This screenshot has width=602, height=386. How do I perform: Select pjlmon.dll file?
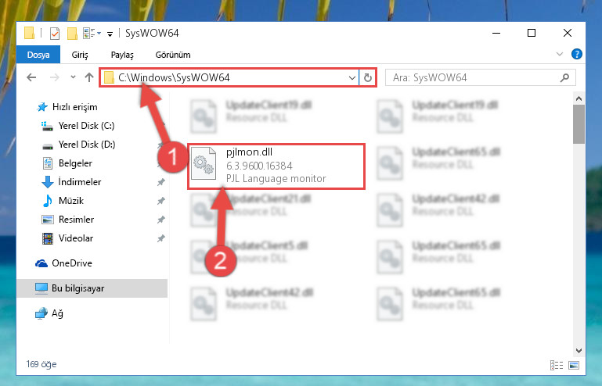pos(276,166)
